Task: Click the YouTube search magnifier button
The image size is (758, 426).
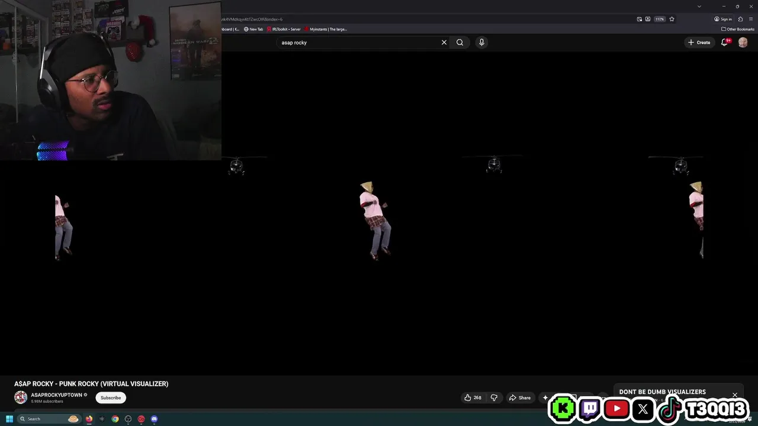Action: tap(460, 43)
